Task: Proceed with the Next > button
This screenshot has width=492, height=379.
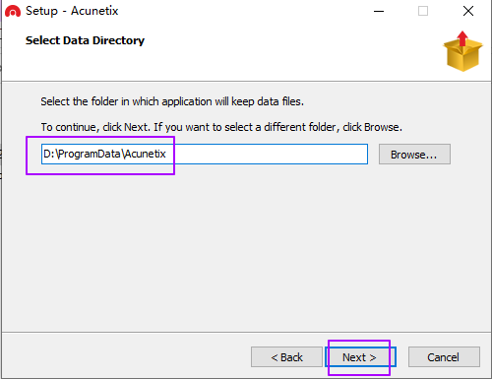Action: click(360, 357)
